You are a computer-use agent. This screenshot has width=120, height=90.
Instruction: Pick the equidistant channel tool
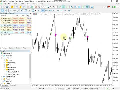pos(22,10)
